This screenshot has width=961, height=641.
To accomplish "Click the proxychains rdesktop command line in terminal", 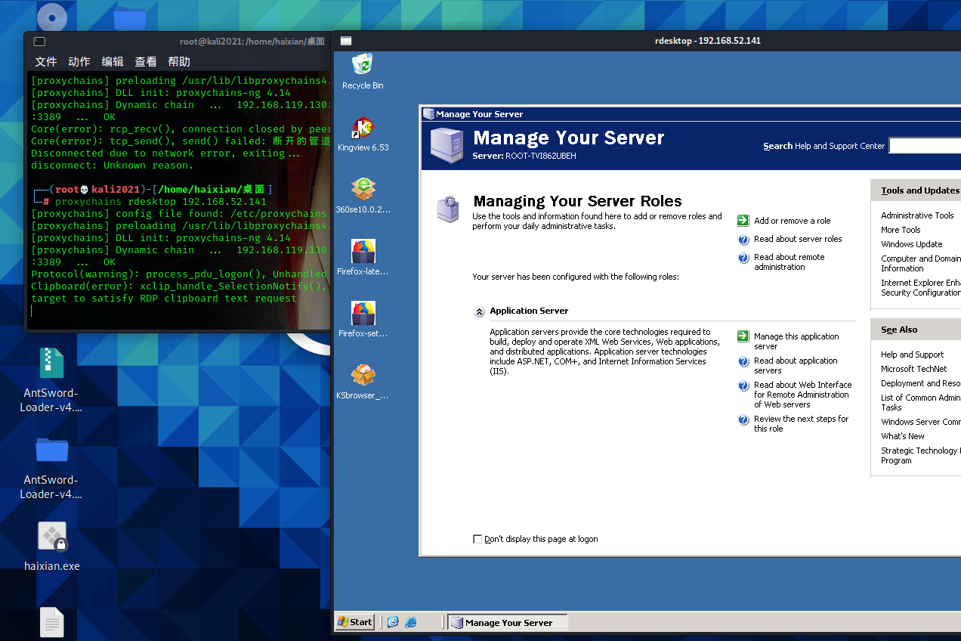I will pyautogui.click(x=161, y=202).
